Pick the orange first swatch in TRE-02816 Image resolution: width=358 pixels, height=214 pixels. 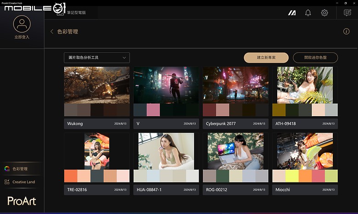pyautogui.click(x=71, y=176)
